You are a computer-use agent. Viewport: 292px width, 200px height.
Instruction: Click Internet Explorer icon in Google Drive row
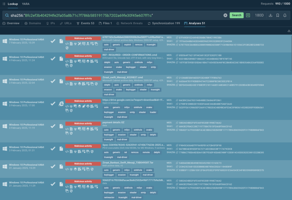pyautogui.click(x=61, y=104)
